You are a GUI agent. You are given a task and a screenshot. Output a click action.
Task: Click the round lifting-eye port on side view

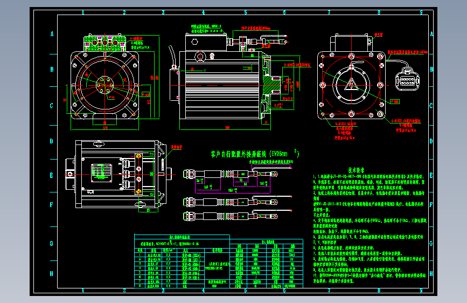(x=200, y=57)
